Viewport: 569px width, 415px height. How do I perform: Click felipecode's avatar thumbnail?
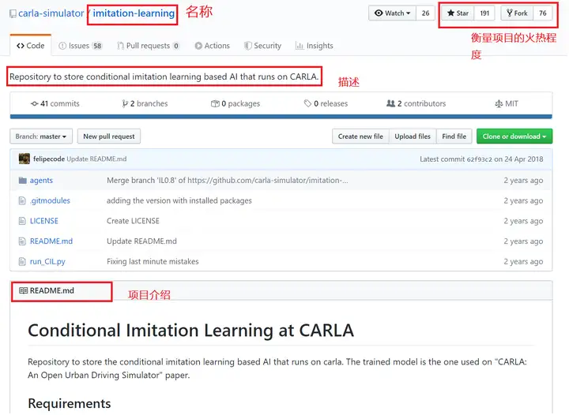click(24, 159)
